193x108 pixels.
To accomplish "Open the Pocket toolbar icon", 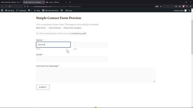I will (176, 6).
